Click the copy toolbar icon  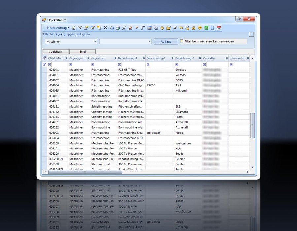[112, 28]
